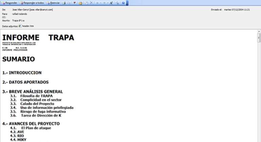Delete the message with X icon
Screen dimensions: 261x142
(x=91, y=3)
